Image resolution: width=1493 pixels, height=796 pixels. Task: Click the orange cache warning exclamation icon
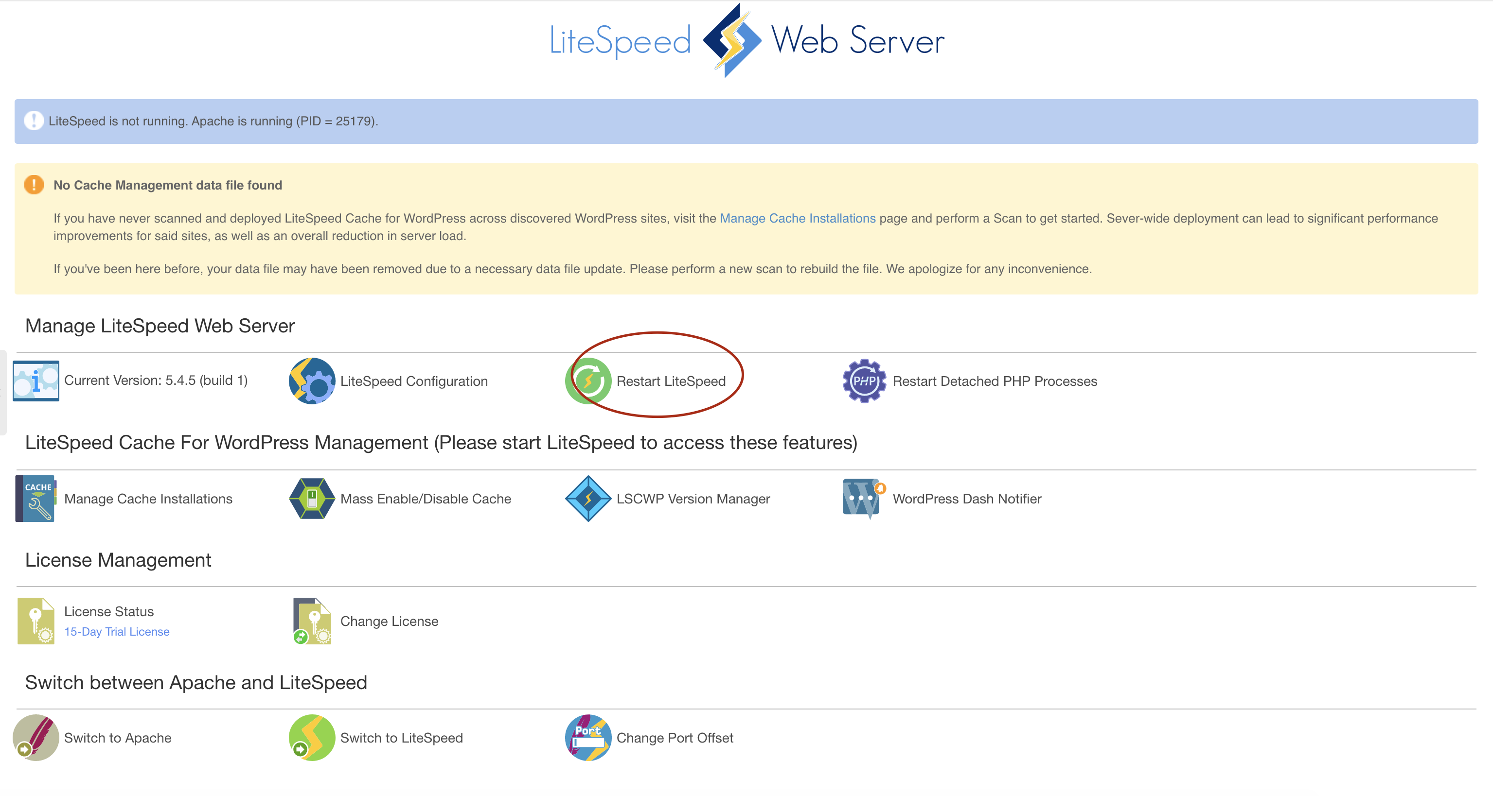[34, 185]
